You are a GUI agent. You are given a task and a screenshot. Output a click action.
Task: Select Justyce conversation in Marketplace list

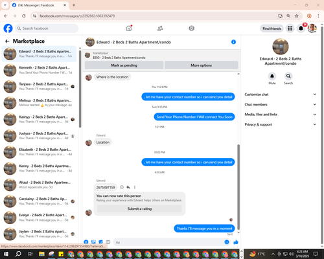[39, 136]
